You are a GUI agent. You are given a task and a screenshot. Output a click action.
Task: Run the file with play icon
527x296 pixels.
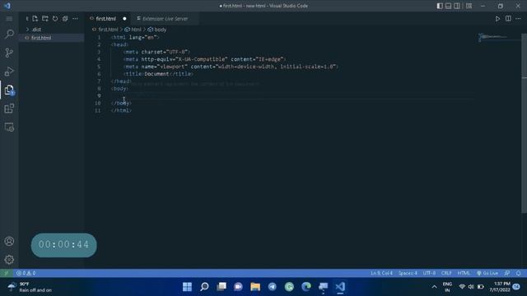[x=497, y=19]
